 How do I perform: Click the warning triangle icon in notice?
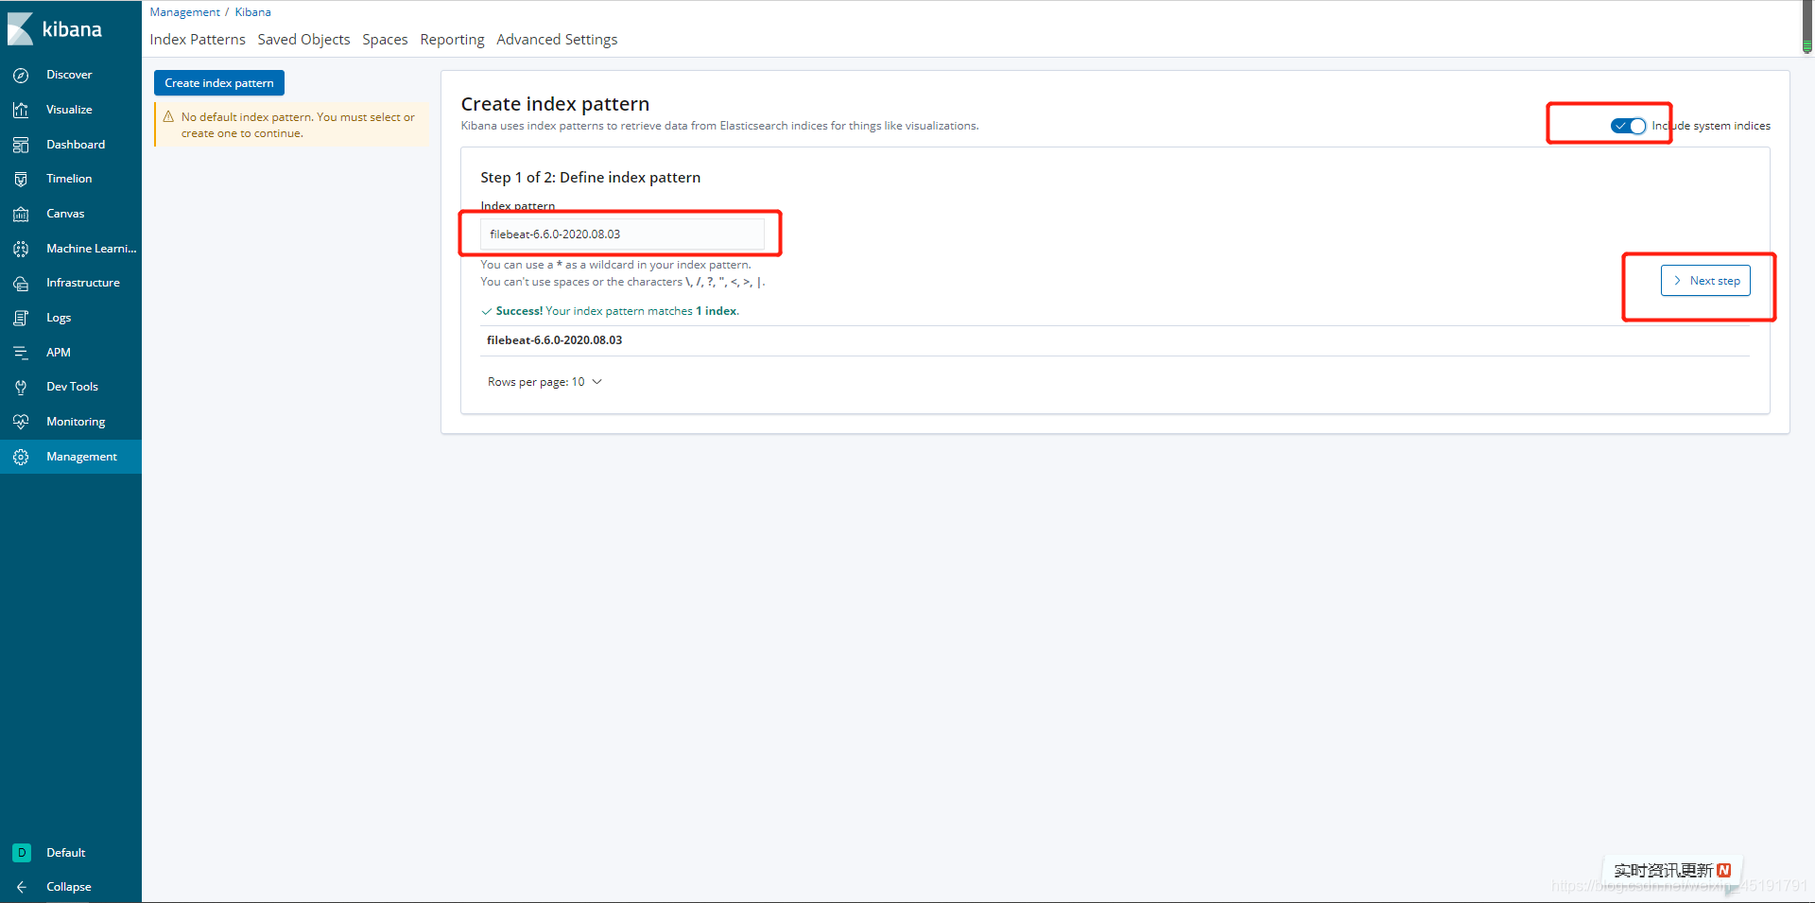[168, 117]
